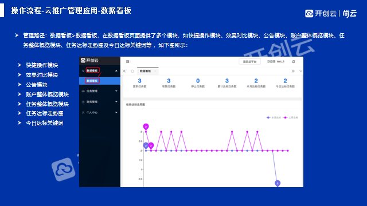Viewport: 367px width, 206px height.
Task: Click the 开创云 logo in sidebar
Action: pos(89,61)
